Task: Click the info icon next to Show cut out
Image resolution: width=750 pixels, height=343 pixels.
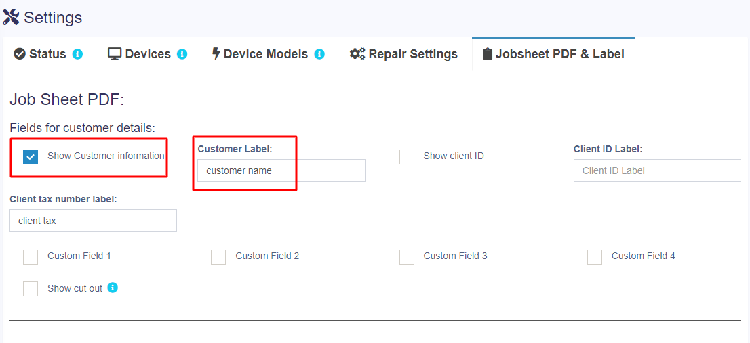Action: click(113, 288)
